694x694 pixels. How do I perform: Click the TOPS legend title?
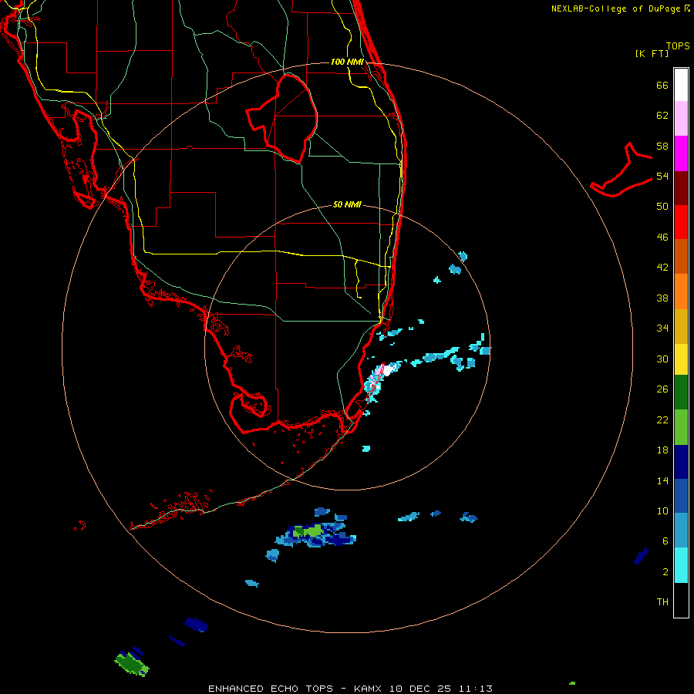[678, 45]
